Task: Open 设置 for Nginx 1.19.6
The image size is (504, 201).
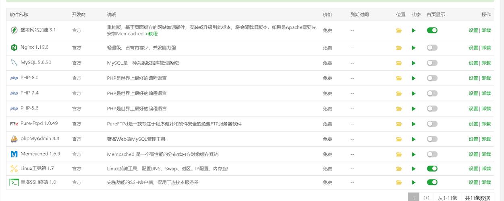Action: [473, 48]
